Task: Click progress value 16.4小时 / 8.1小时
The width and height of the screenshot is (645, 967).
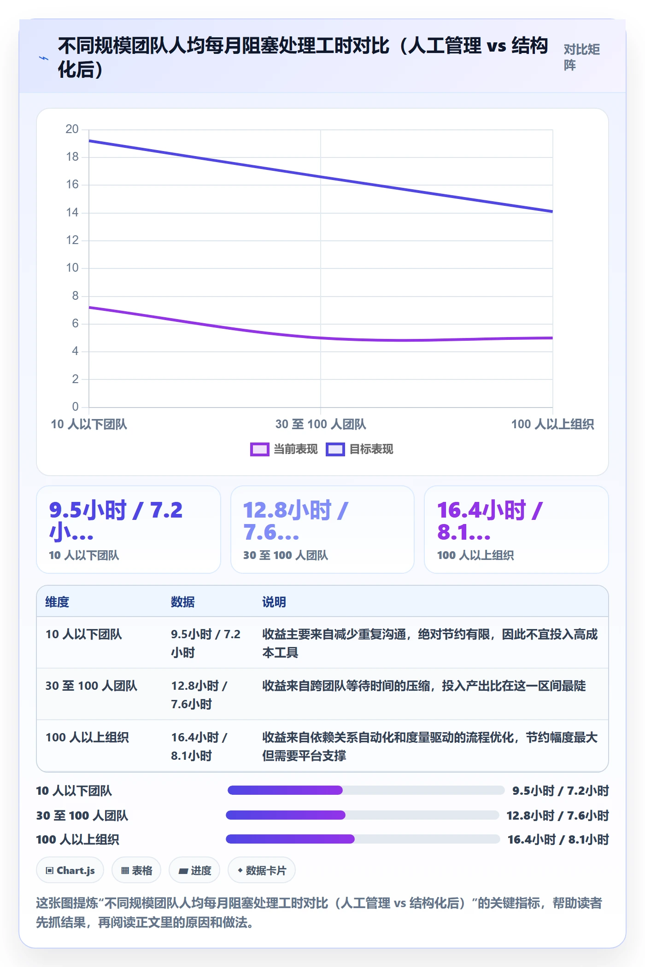Action: (x=558, y=840)
